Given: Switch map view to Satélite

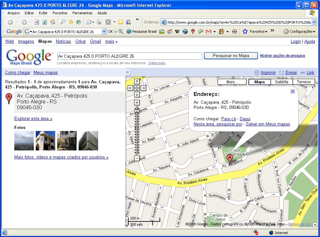Looking at the screenshot, I should pos(282,82).
